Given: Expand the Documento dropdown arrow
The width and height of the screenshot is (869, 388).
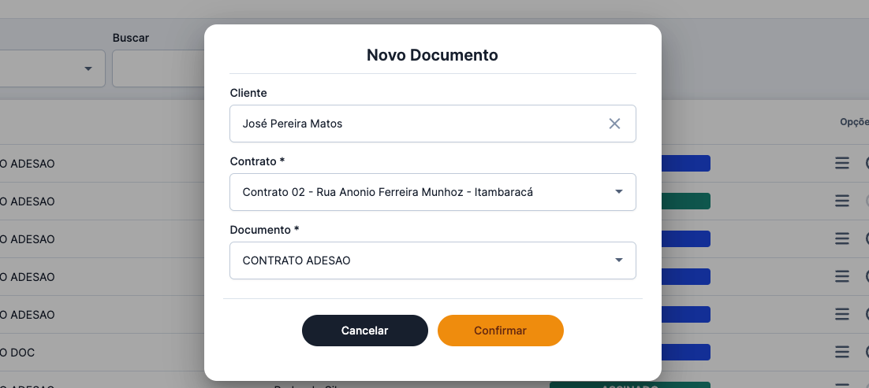Looking at the screenshot, I should pyautogui.click(x=618, y=261).
